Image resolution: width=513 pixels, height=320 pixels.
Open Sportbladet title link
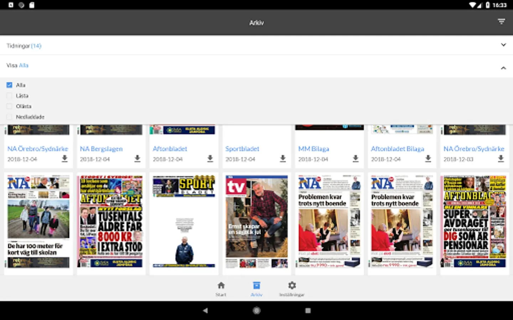point(242,149)
